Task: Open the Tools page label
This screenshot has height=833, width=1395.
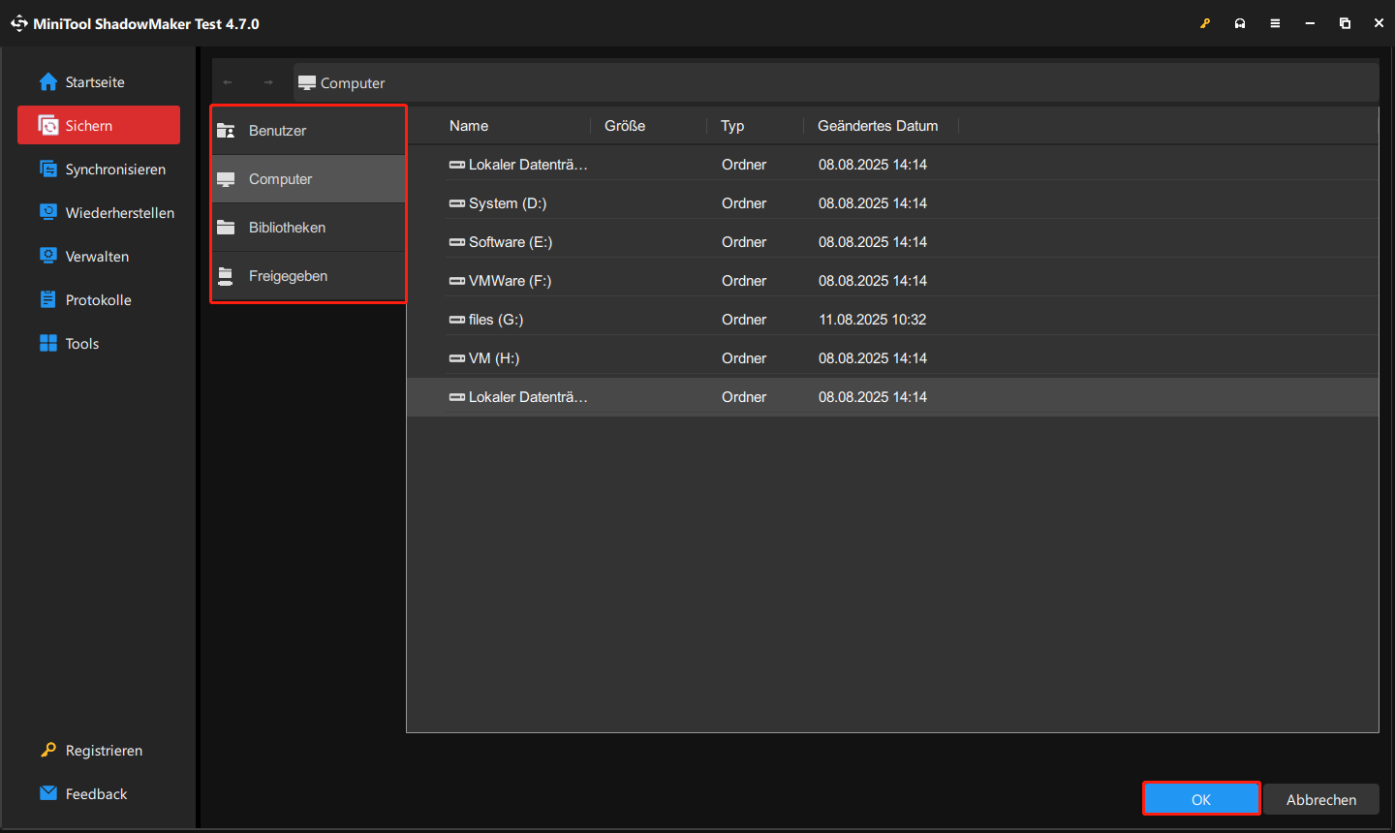Action: [x=82, y=344]
